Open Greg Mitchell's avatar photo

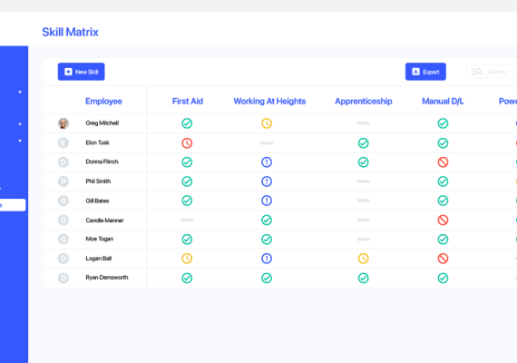[x=63, y=123]
